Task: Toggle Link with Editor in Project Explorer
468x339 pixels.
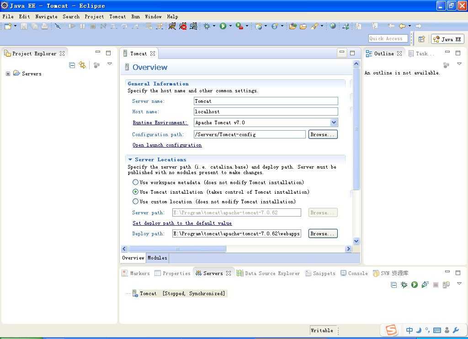Action: [x=82, y=65]
